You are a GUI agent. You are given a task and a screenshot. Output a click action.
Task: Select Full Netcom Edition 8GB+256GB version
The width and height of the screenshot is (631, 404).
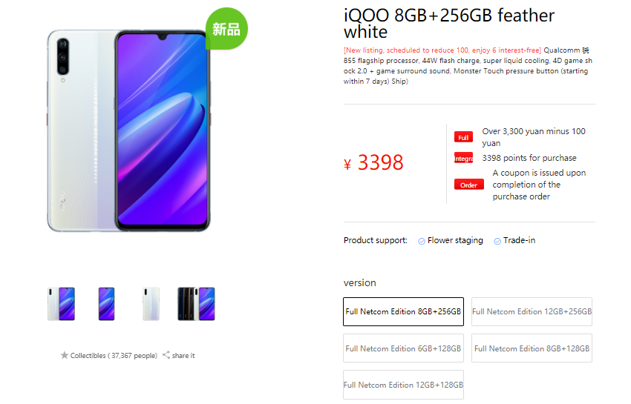coord(403,311)
